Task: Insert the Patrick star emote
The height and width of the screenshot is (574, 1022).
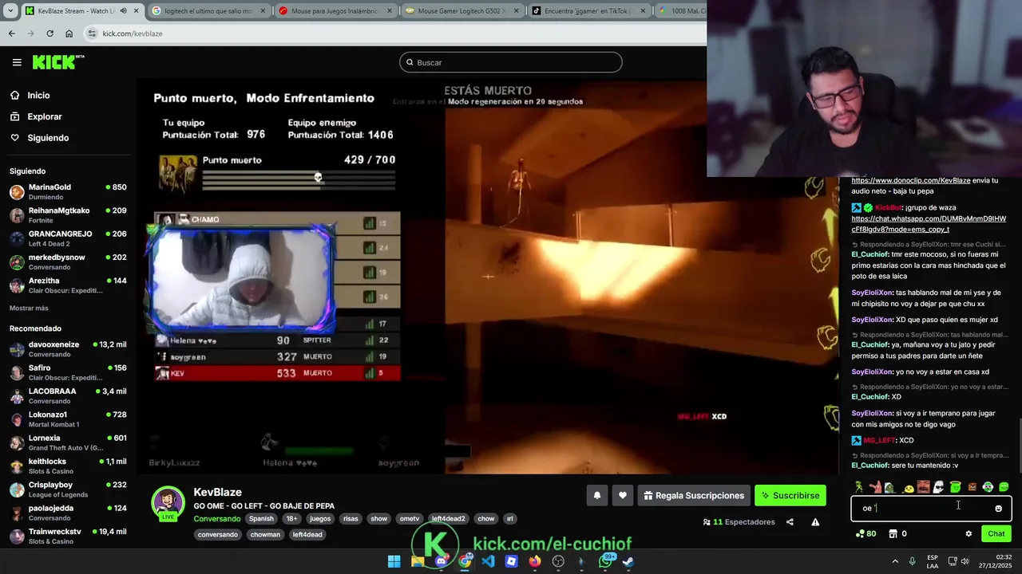Action: 875,487
